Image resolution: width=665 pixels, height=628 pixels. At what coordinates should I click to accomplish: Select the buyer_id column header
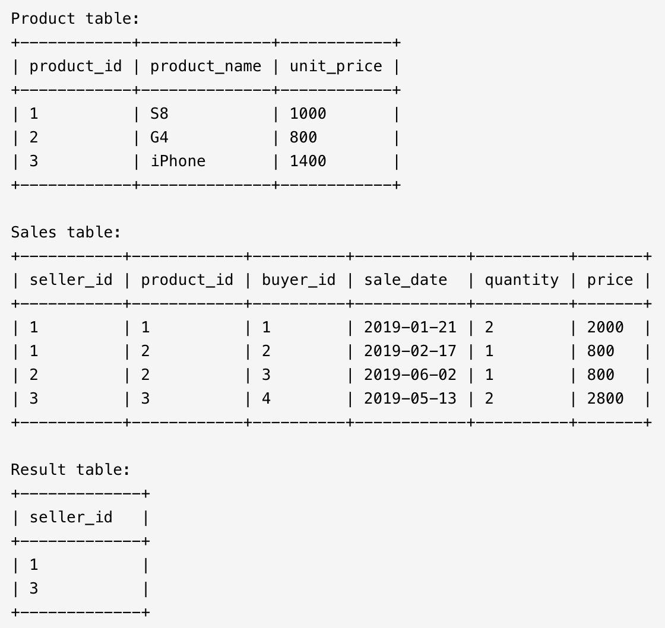click(298, 280)
